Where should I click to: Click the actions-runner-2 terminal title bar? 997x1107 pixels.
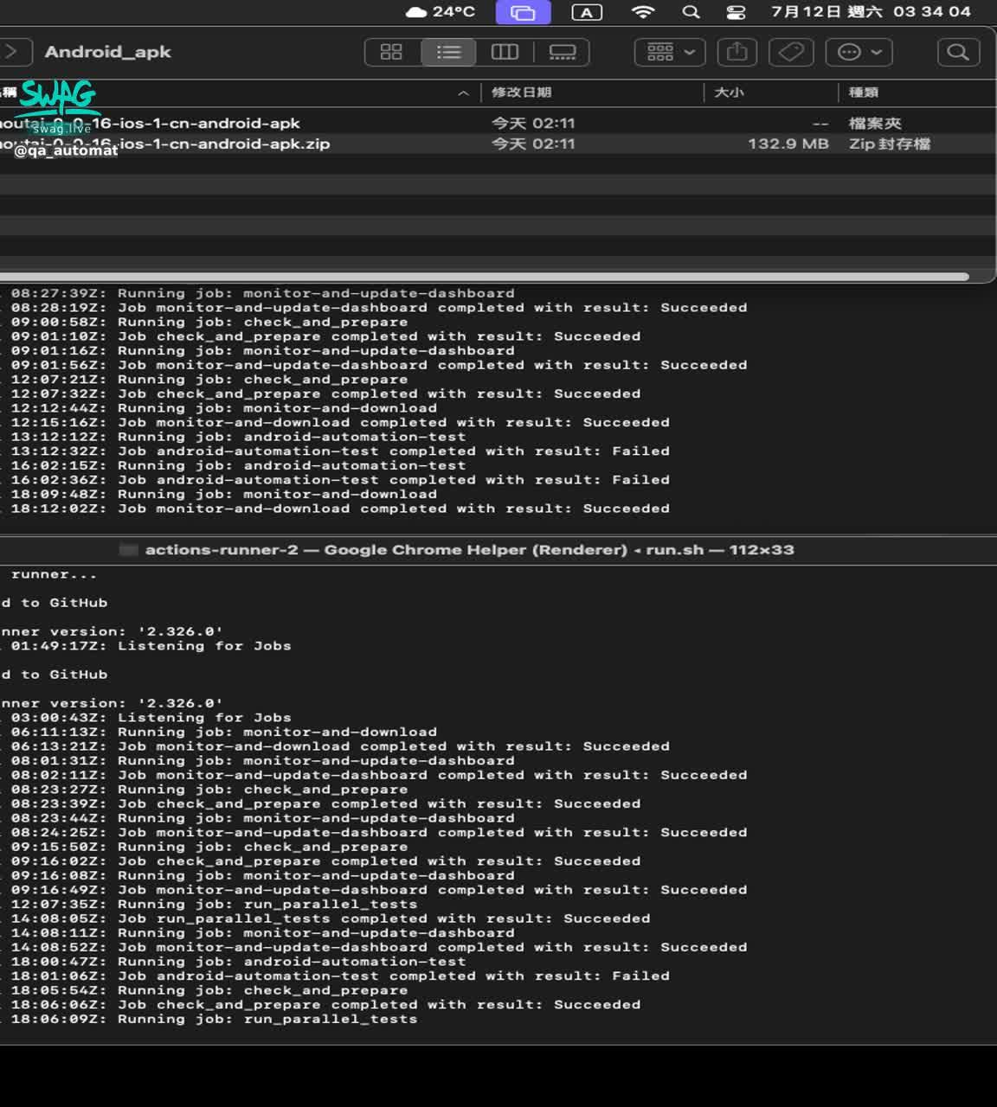[469, 550]
